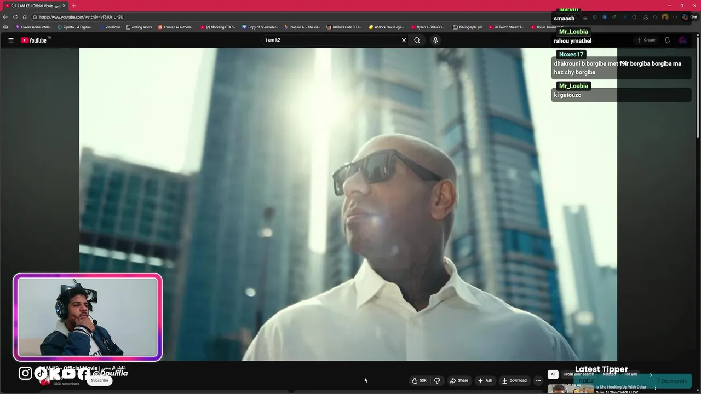Share the video
The image size is (701, 394).
(x=459, y=380)
